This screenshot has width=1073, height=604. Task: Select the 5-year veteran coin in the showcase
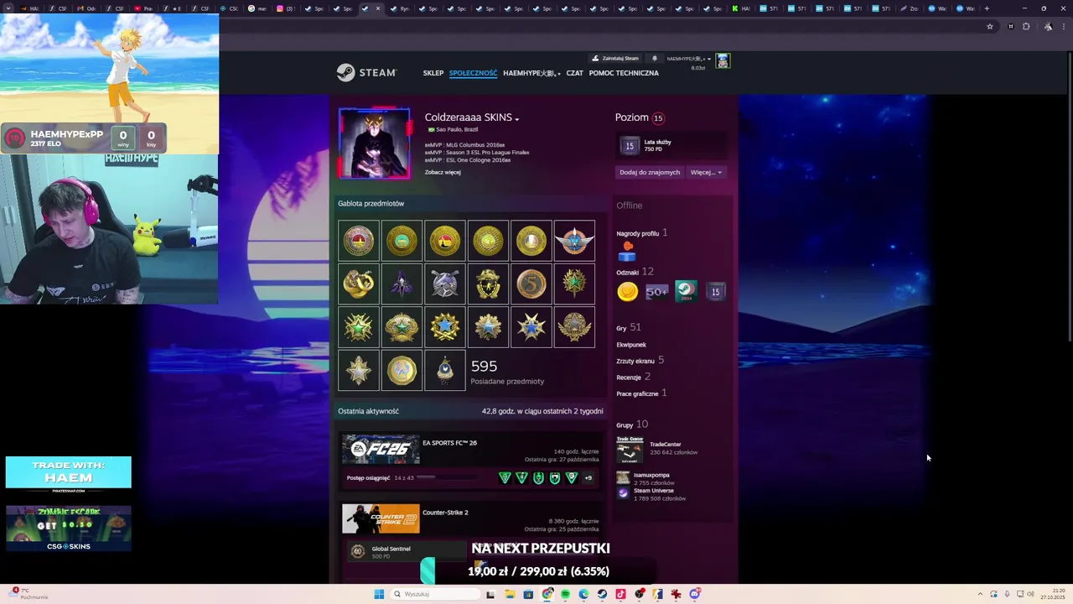tap(531, 284)
